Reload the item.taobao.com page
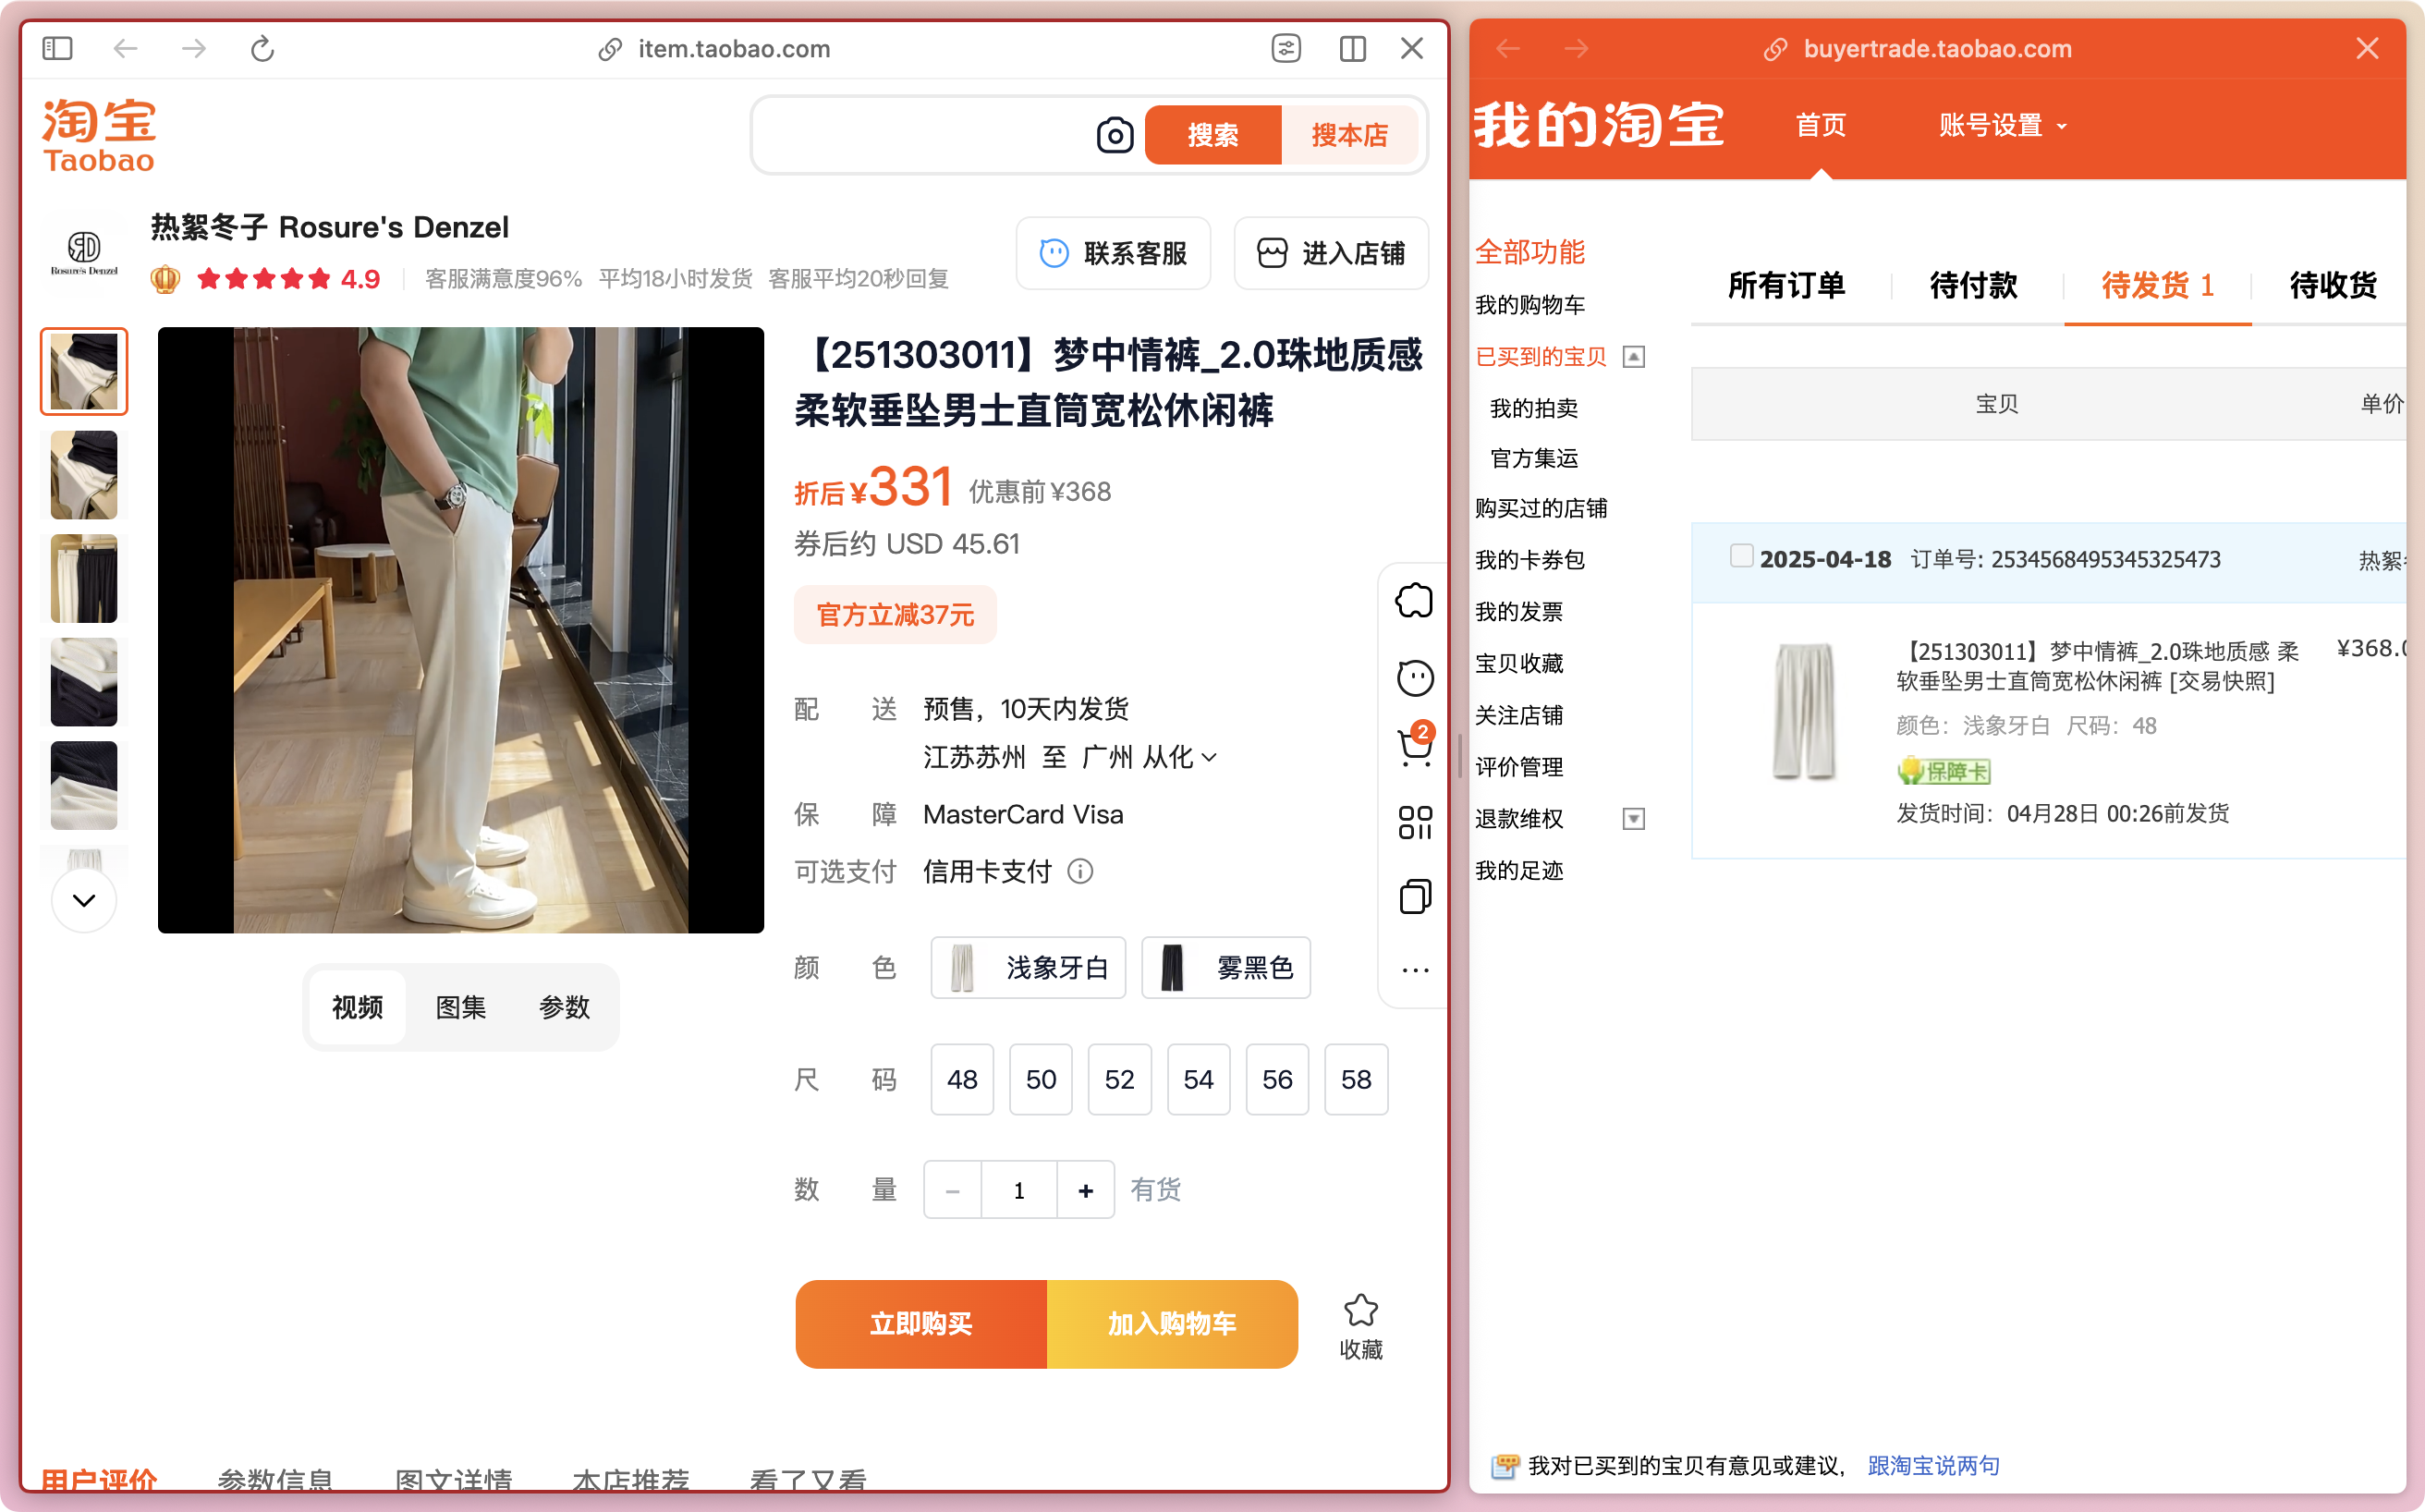2425x1512 pixels. point(262,48)
